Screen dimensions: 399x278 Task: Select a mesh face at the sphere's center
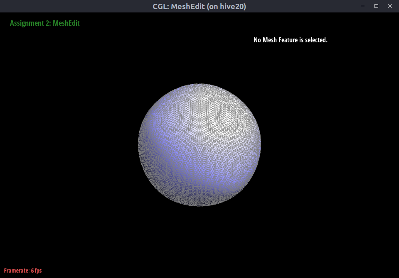click(199, 145)
